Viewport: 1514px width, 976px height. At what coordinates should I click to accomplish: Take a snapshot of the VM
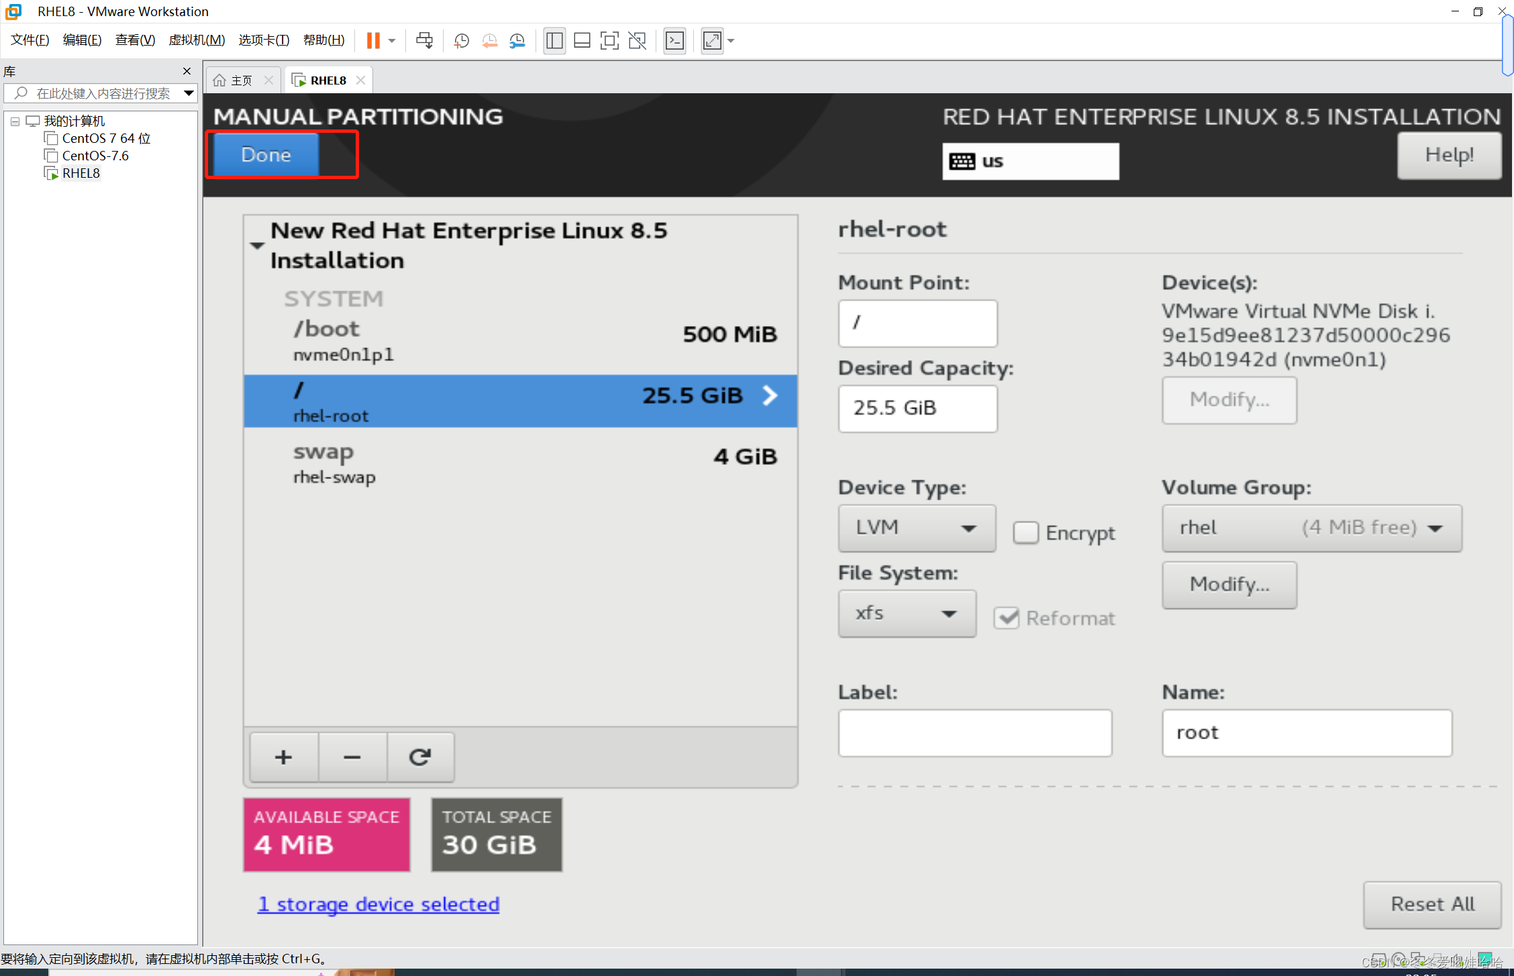[461, 41]
